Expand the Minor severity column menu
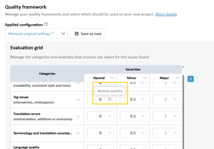214x149 pixels. coord(145,78)
